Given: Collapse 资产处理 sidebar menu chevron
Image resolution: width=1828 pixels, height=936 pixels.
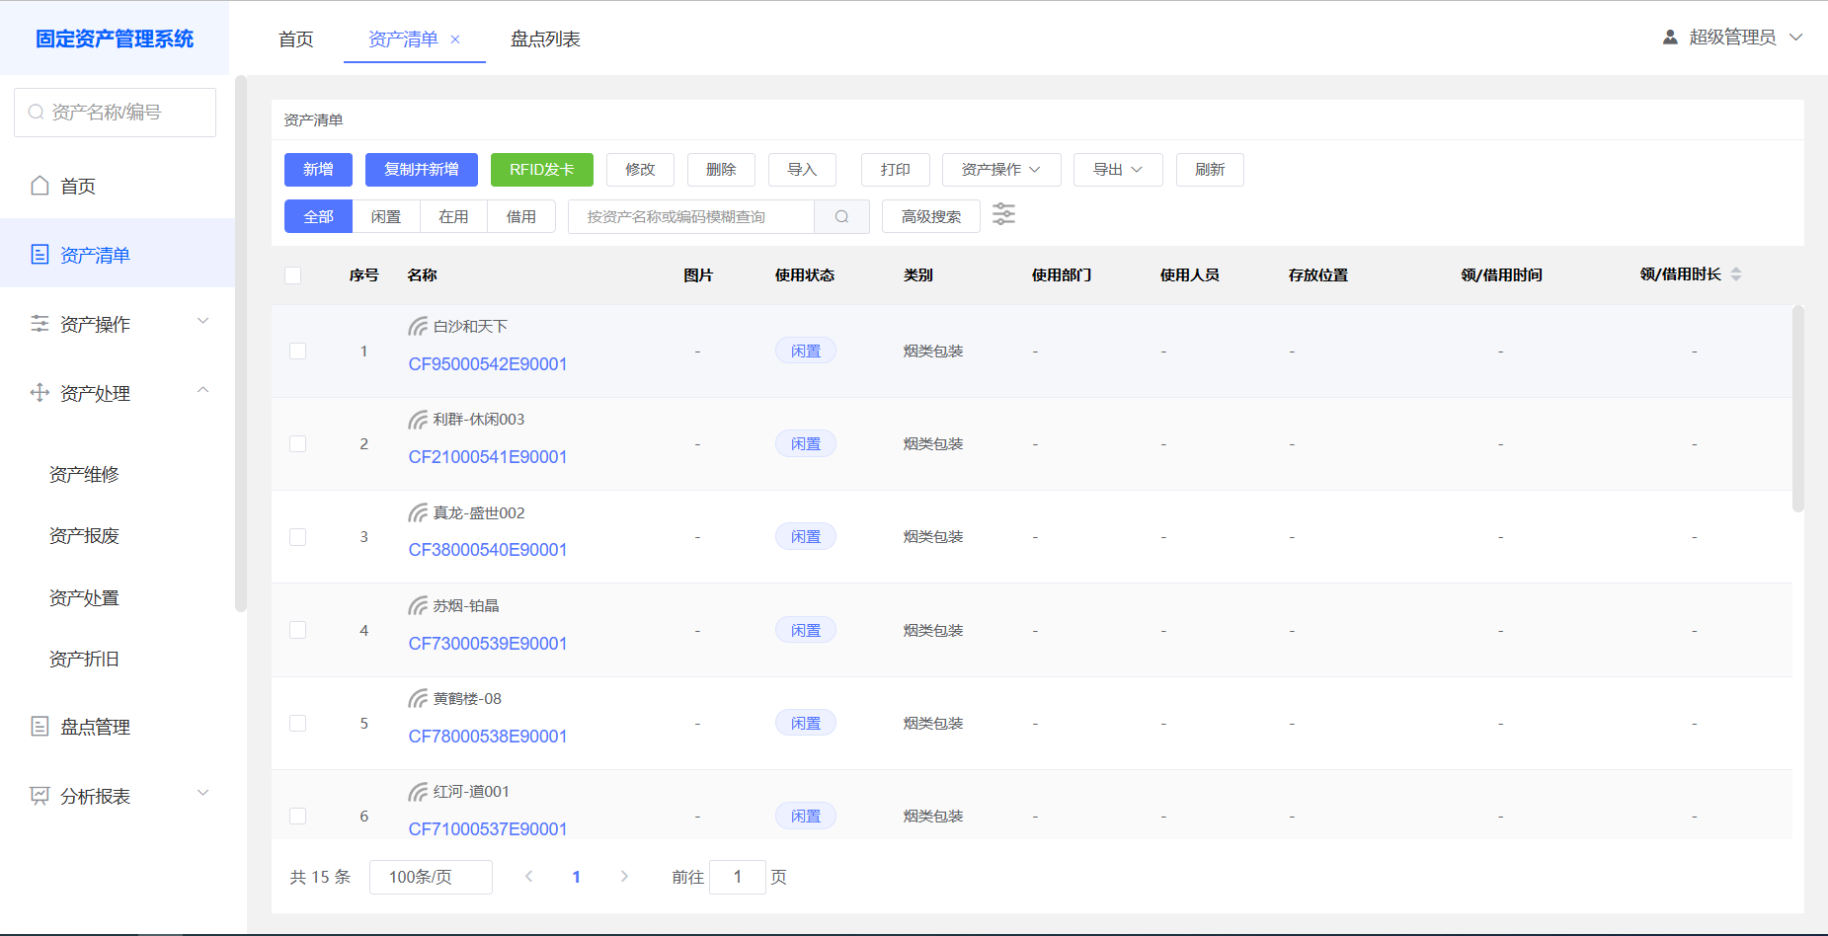Looking at the screenshot, I should pyautogui.click(x=203, y=391).
